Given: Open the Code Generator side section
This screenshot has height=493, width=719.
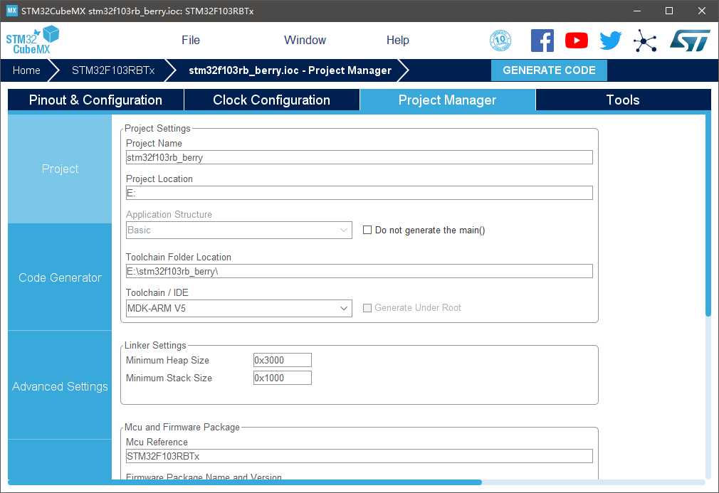Looking at the screenshot, I should 60,277.
